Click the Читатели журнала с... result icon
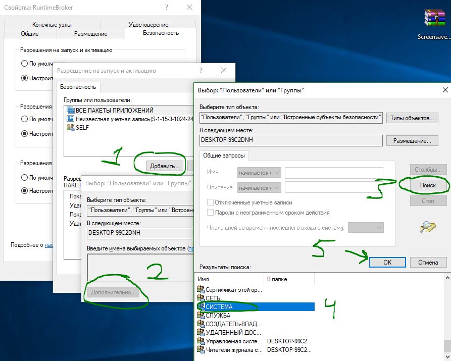The width and height of the screenshot is (451, 361). tap(201, 350)
